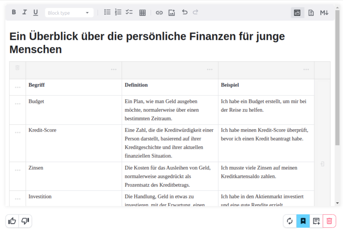The image size is (343, 231).
Task: Click the thumbs up button
Action: point(12,221)
